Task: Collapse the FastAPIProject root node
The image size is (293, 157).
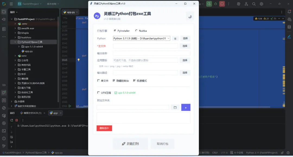Action: [12, 19]
